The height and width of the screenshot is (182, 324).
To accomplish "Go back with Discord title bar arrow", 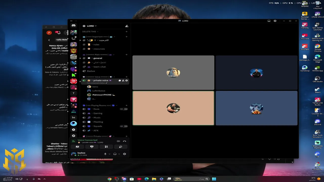I will (71, 21).
